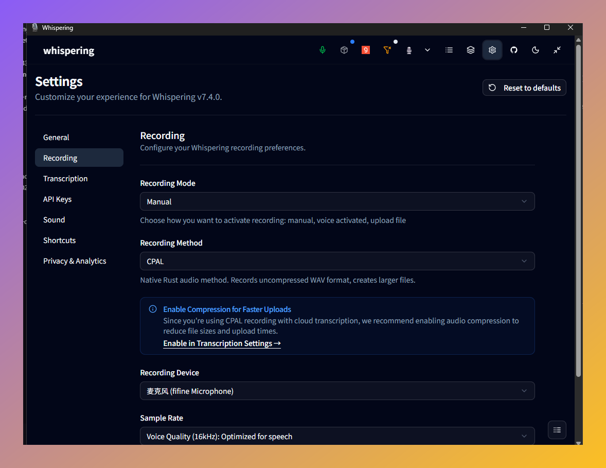The width and height of the screenshot is (606, 468).
Task: Toggle dark mode moon icon
Action: pos(536,50)
